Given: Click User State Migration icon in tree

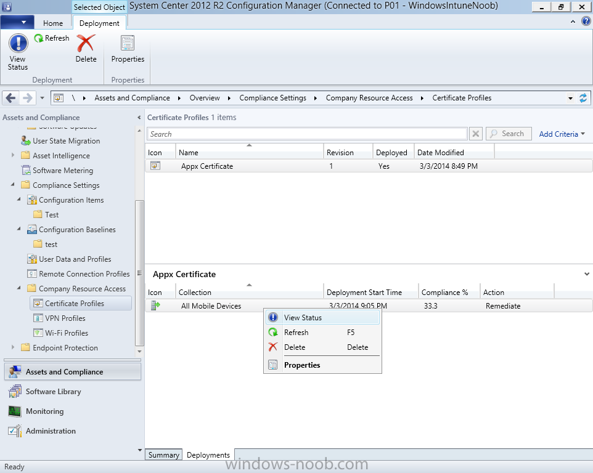Looking at the screenshot, I should [26, 141].
